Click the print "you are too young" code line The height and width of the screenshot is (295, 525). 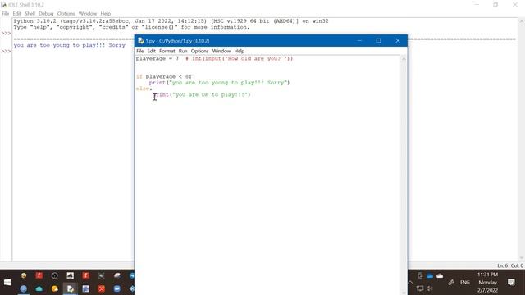(x=219, y=83)
